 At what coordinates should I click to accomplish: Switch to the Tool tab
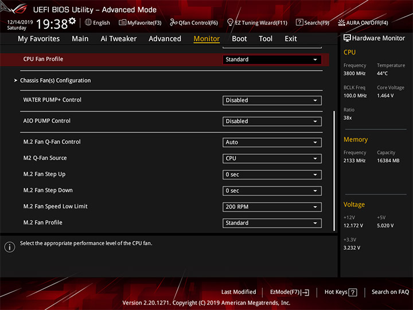(266, 39)
